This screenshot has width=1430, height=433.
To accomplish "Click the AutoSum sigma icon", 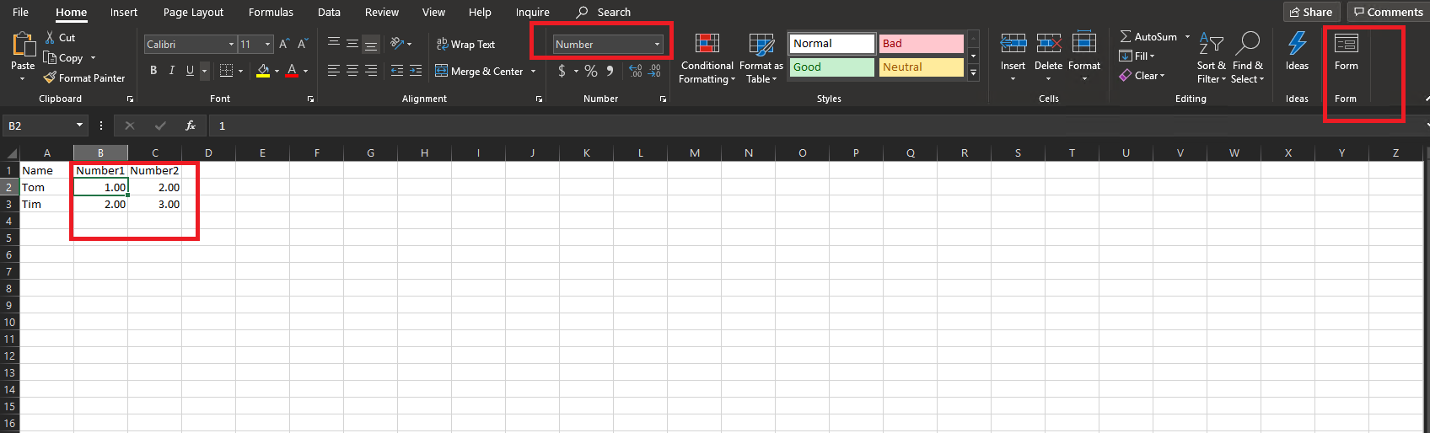I will coord(1126,37).
